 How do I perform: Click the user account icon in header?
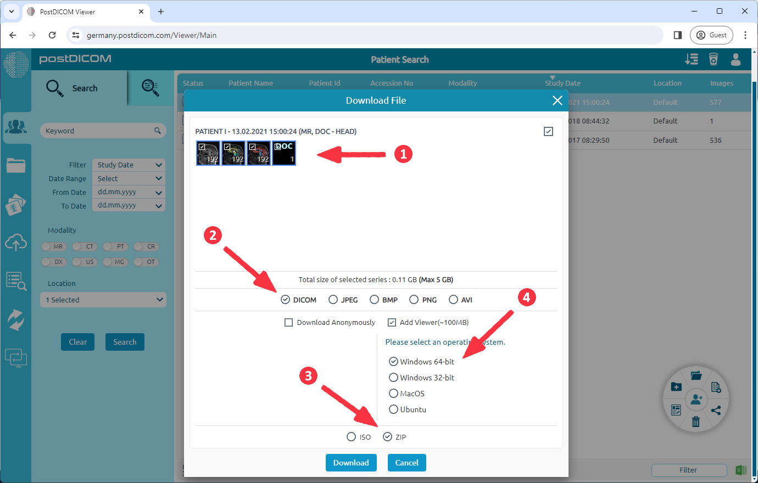735,59
